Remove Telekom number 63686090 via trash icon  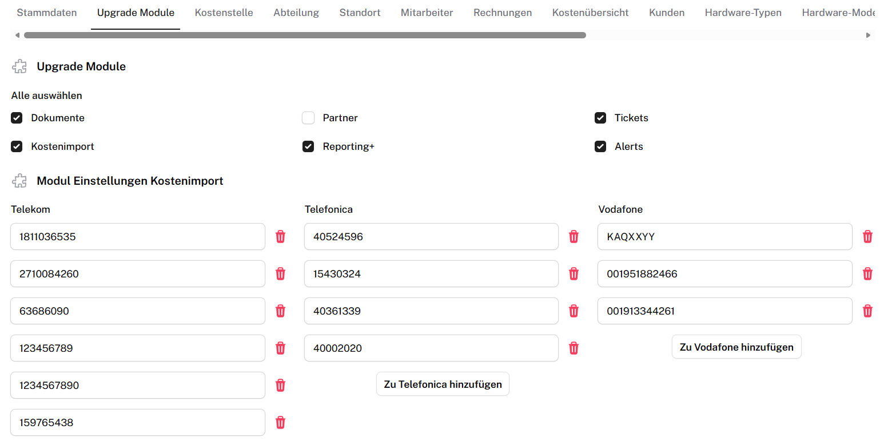(280, 311)
